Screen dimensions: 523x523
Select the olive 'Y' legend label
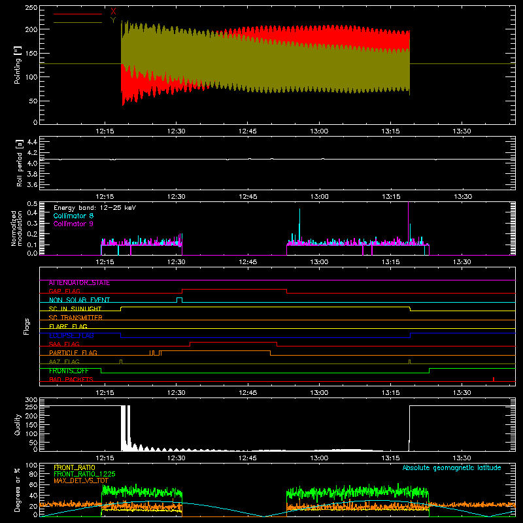(113, 20)
